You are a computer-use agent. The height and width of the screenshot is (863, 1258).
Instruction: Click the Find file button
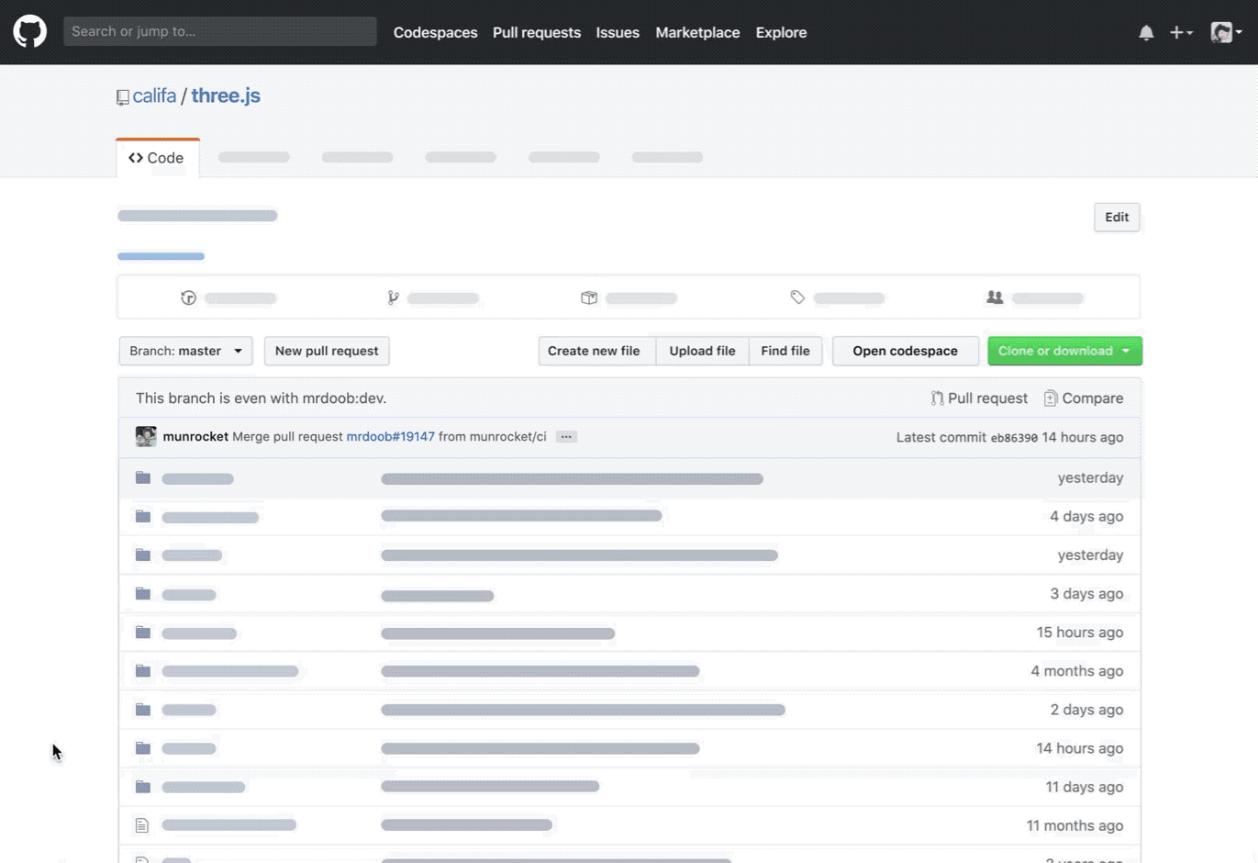785,351
